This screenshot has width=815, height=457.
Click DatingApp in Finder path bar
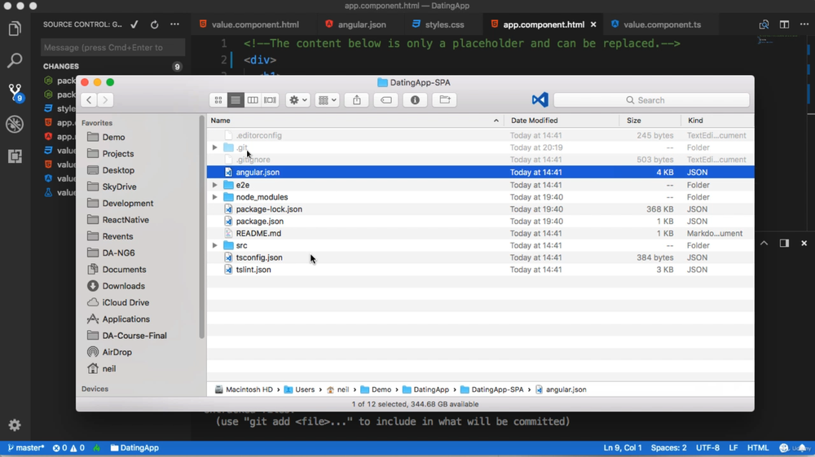click(425, 389)
